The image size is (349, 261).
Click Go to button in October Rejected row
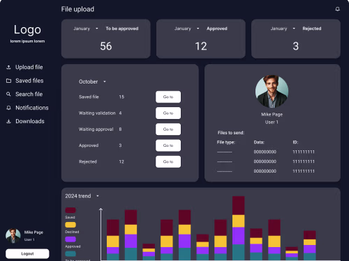tap(168, 161)
